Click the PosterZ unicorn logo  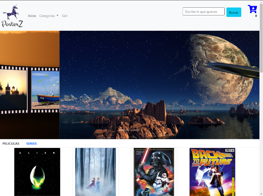(x=12, y=16)
